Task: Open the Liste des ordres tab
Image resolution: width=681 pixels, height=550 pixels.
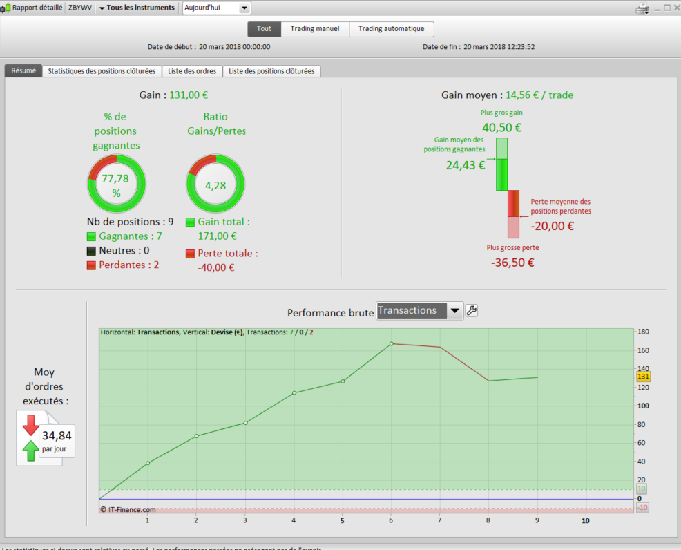Action: click(x=192, y=71)
